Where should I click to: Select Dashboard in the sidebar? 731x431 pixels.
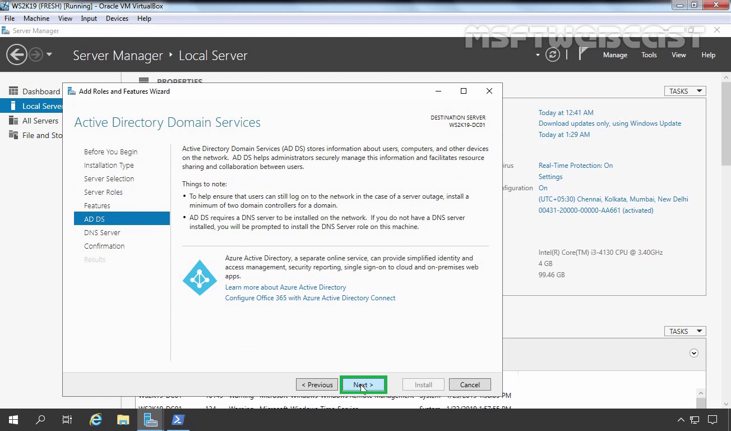coord(41,91)
